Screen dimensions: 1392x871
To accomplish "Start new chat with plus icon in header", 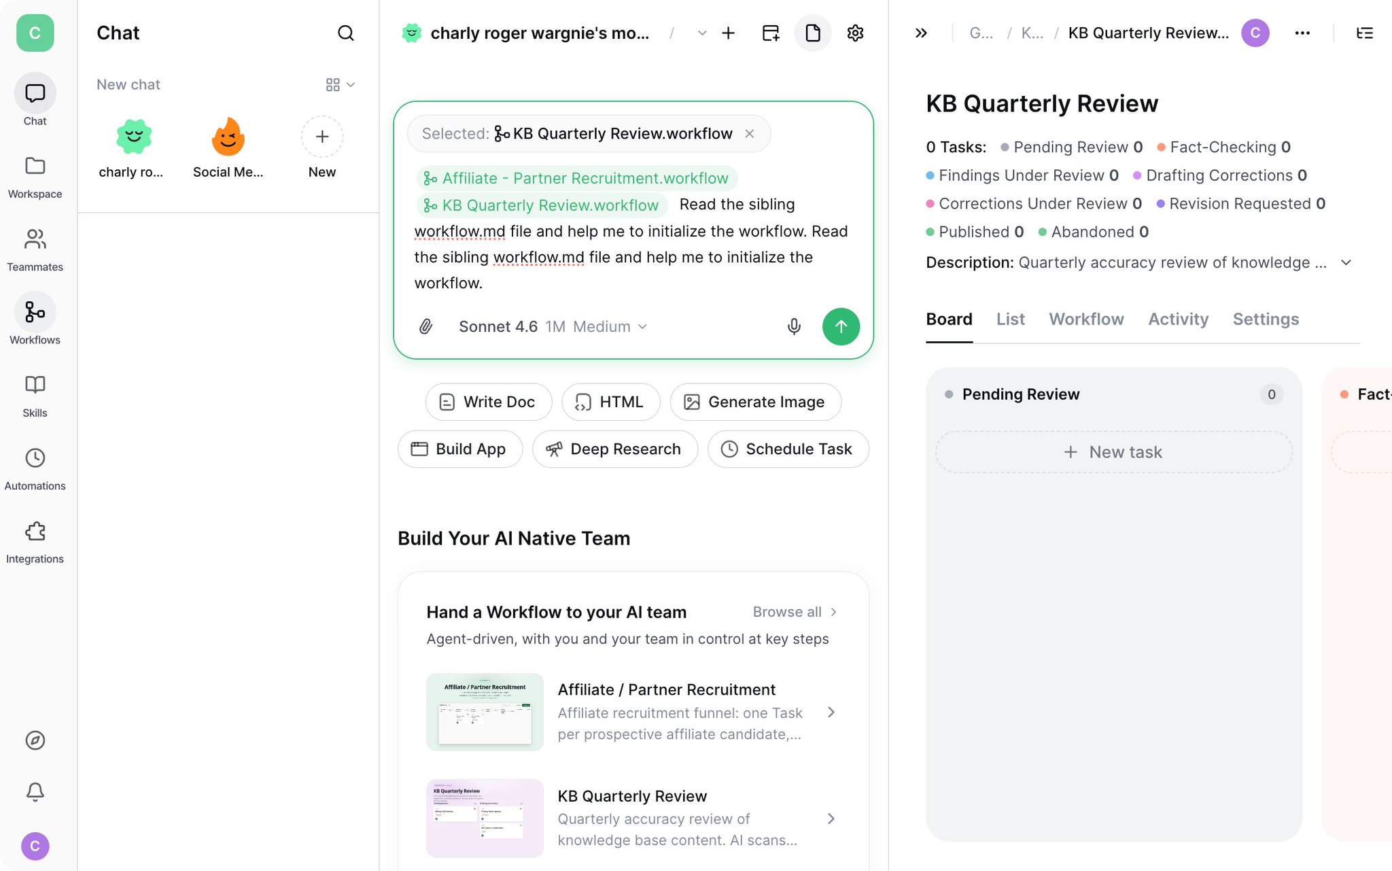I will tap(728, 33).
